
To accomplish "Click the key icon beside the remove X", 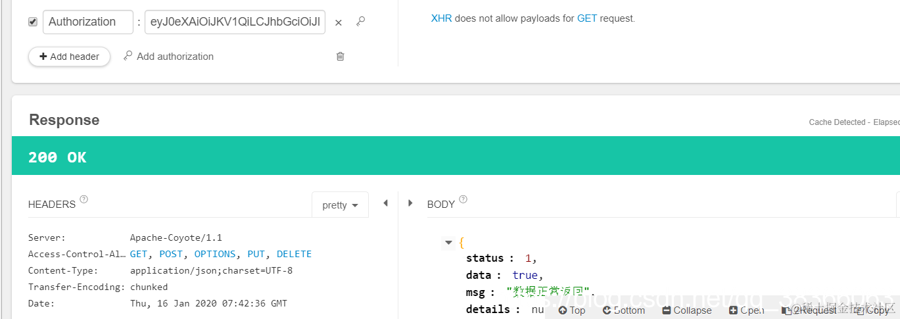I will click(360, 22).
